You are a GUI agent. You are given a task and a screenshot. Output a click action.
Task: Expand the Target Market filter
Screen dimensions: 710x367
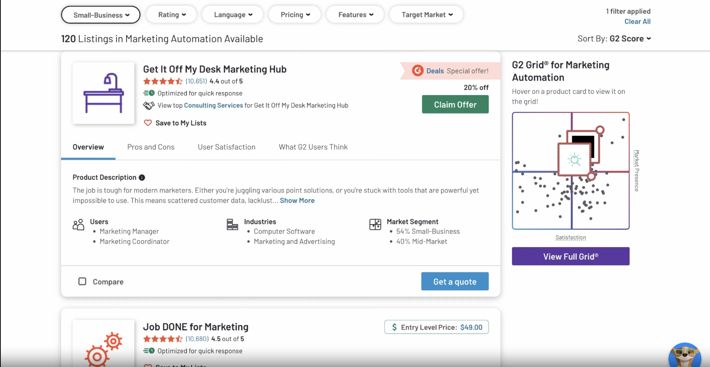pyautogui.click(x=426, y=14)
